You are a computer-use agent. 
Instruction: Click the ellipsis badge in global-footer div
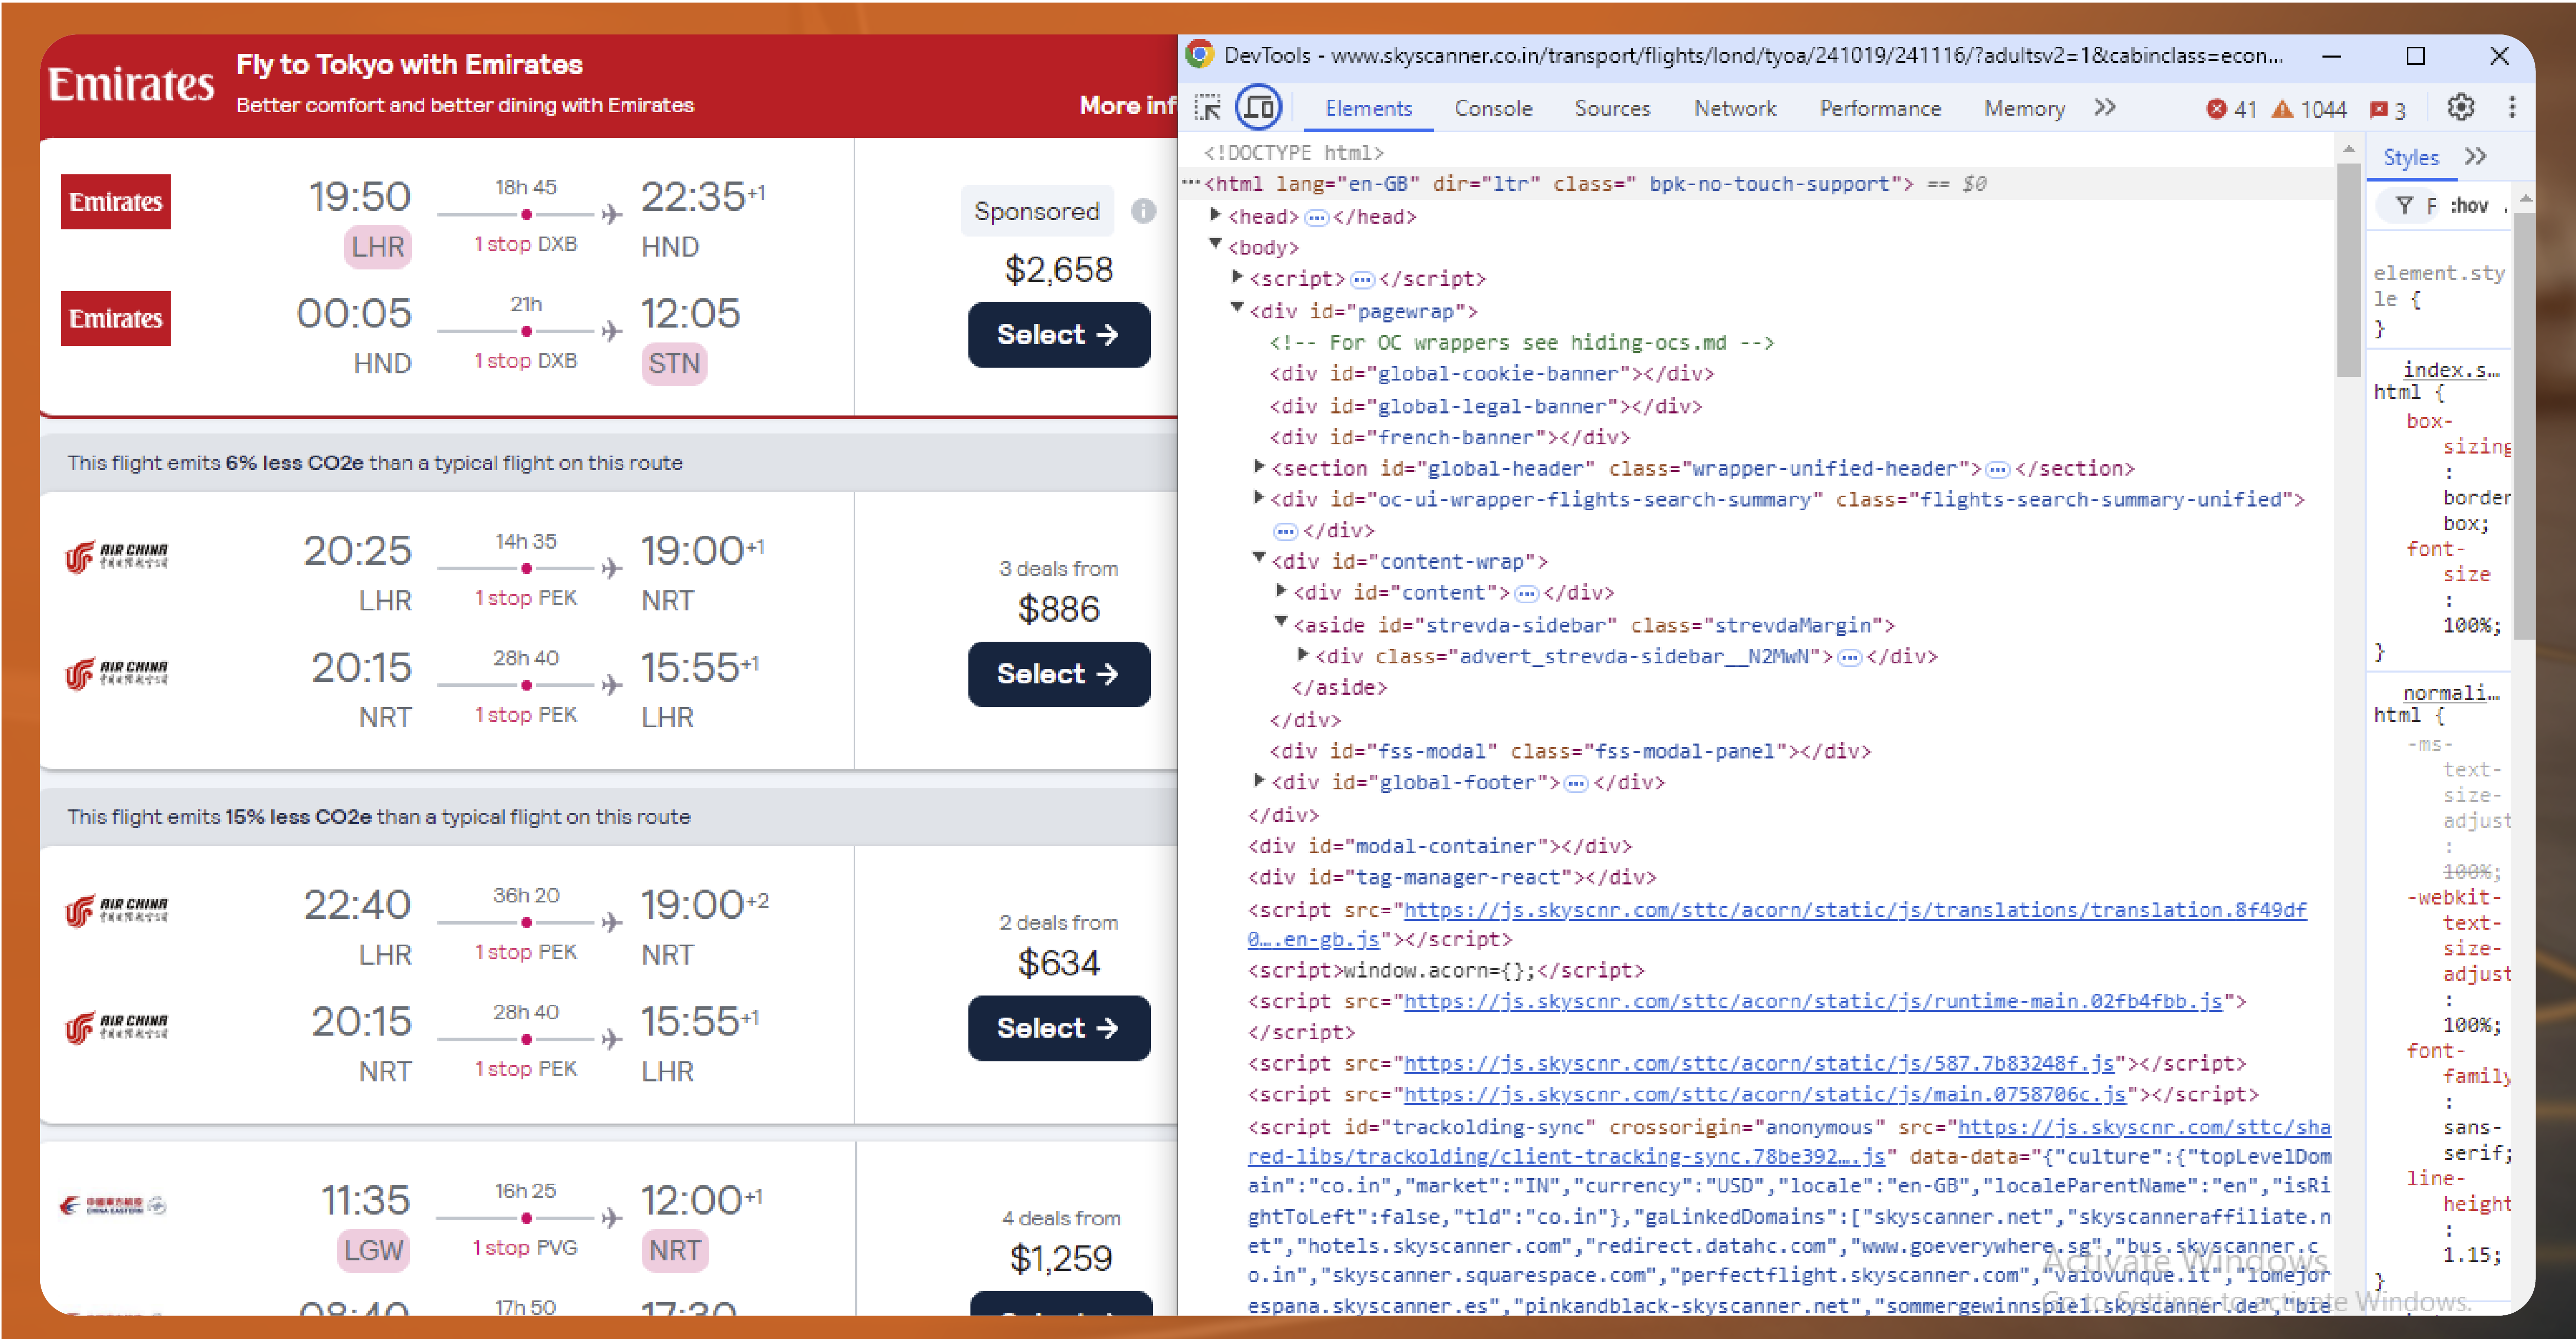(x=1575, y=783)
